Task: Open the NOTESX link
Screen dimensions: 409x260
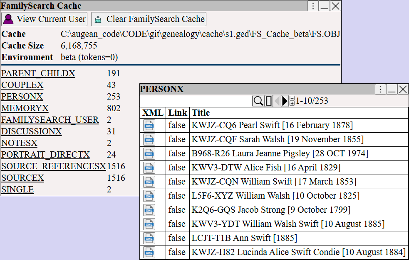Action: [x=19, y=143]
